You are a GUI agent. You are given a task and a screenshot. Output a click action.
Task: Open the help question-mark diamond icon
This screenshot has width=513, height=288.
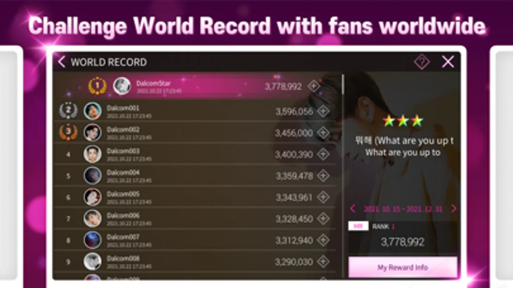(422, 62)
